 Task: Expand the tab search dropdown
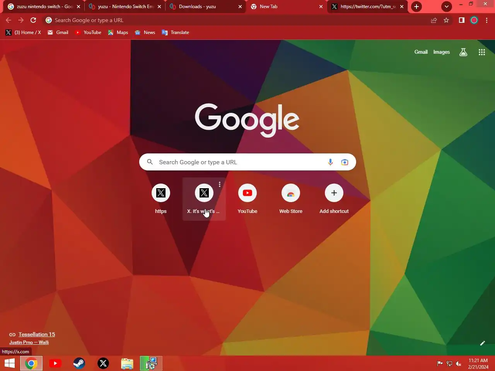click(447, 7)
